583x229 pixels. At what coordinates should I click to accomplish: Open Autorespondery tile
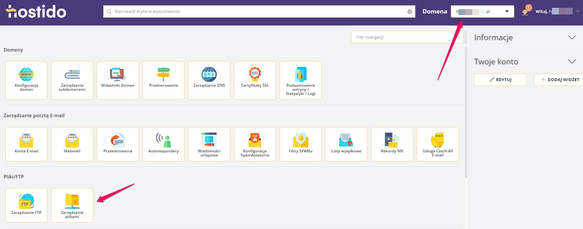tap(164, 144)
